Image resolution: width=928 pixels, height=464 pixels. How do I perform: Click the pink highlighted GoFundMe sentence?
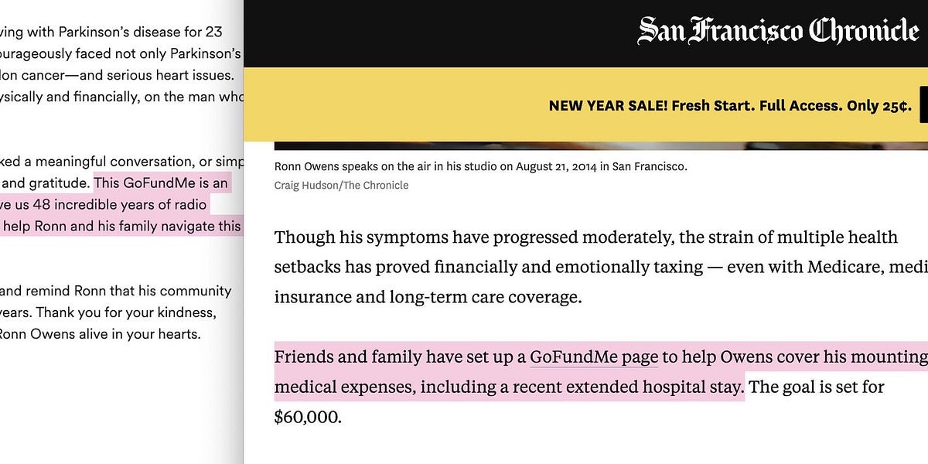click(x=541, y=371)
